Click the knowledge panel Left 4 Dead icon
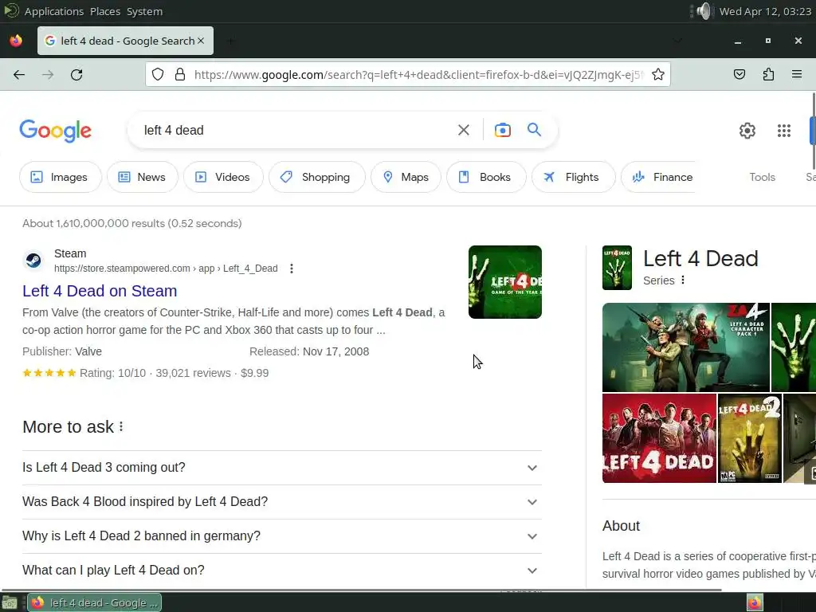This screenshot has width=816, height=612. (x=618, y=268)
